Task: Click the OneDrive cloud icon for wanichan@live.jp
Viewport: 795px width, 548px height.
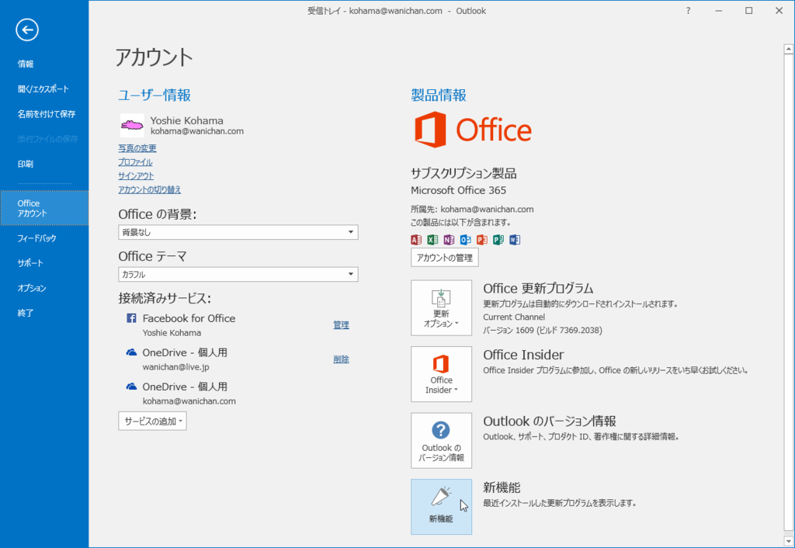Action: click(131, 352)
